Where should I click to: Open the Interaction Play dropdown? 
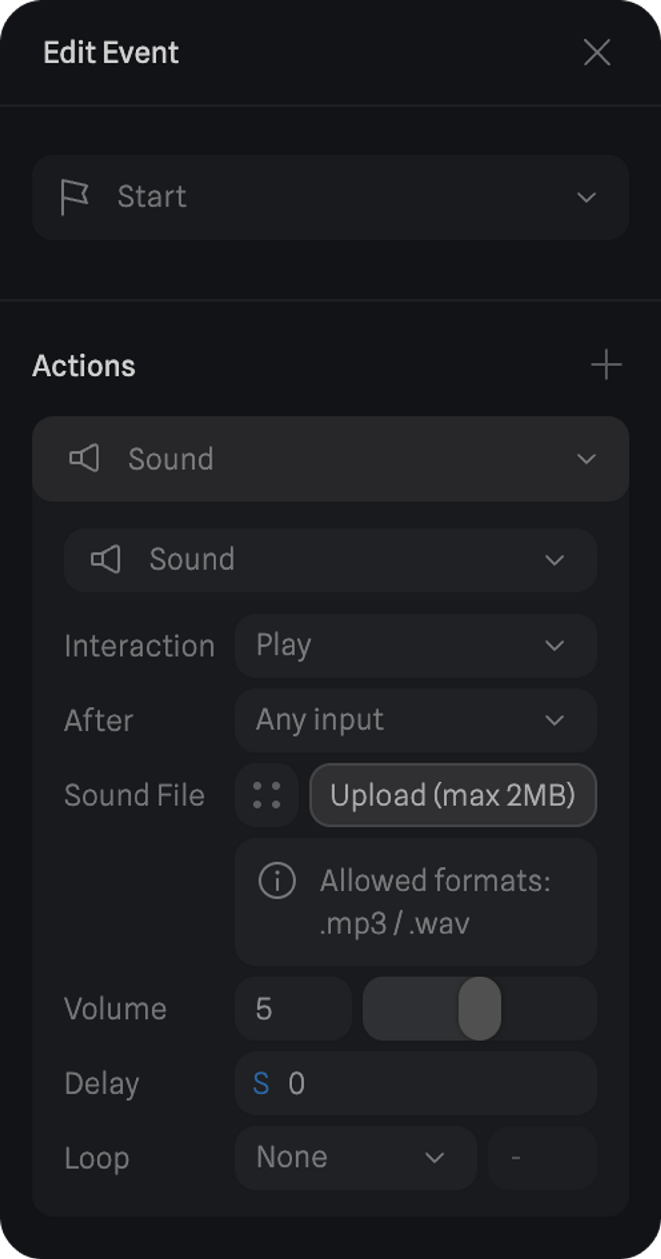coord(415,646)
